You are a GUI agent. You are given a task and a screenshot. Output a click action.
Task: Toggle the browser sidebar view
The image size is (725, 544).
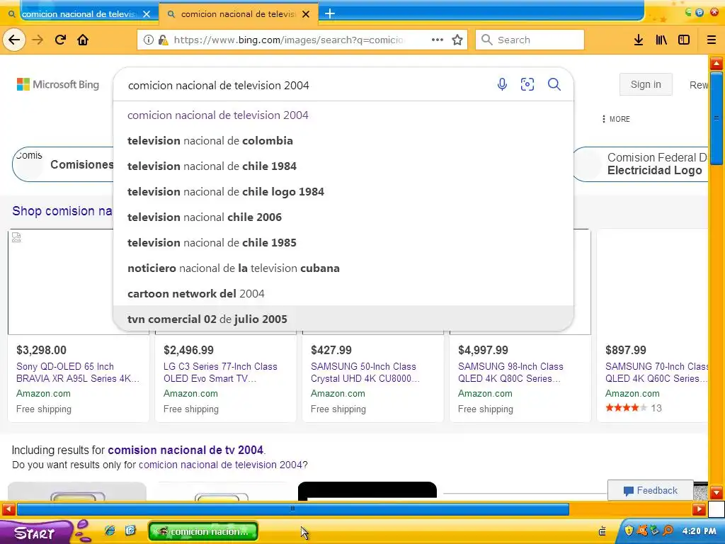[x=684, y=40]
